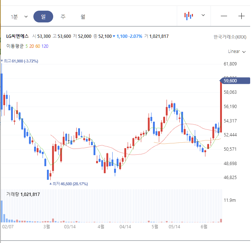The height and width of the screenshot is (243, 252).
Task: Click the 58,063 price axis value
Action: click(230, 92)
